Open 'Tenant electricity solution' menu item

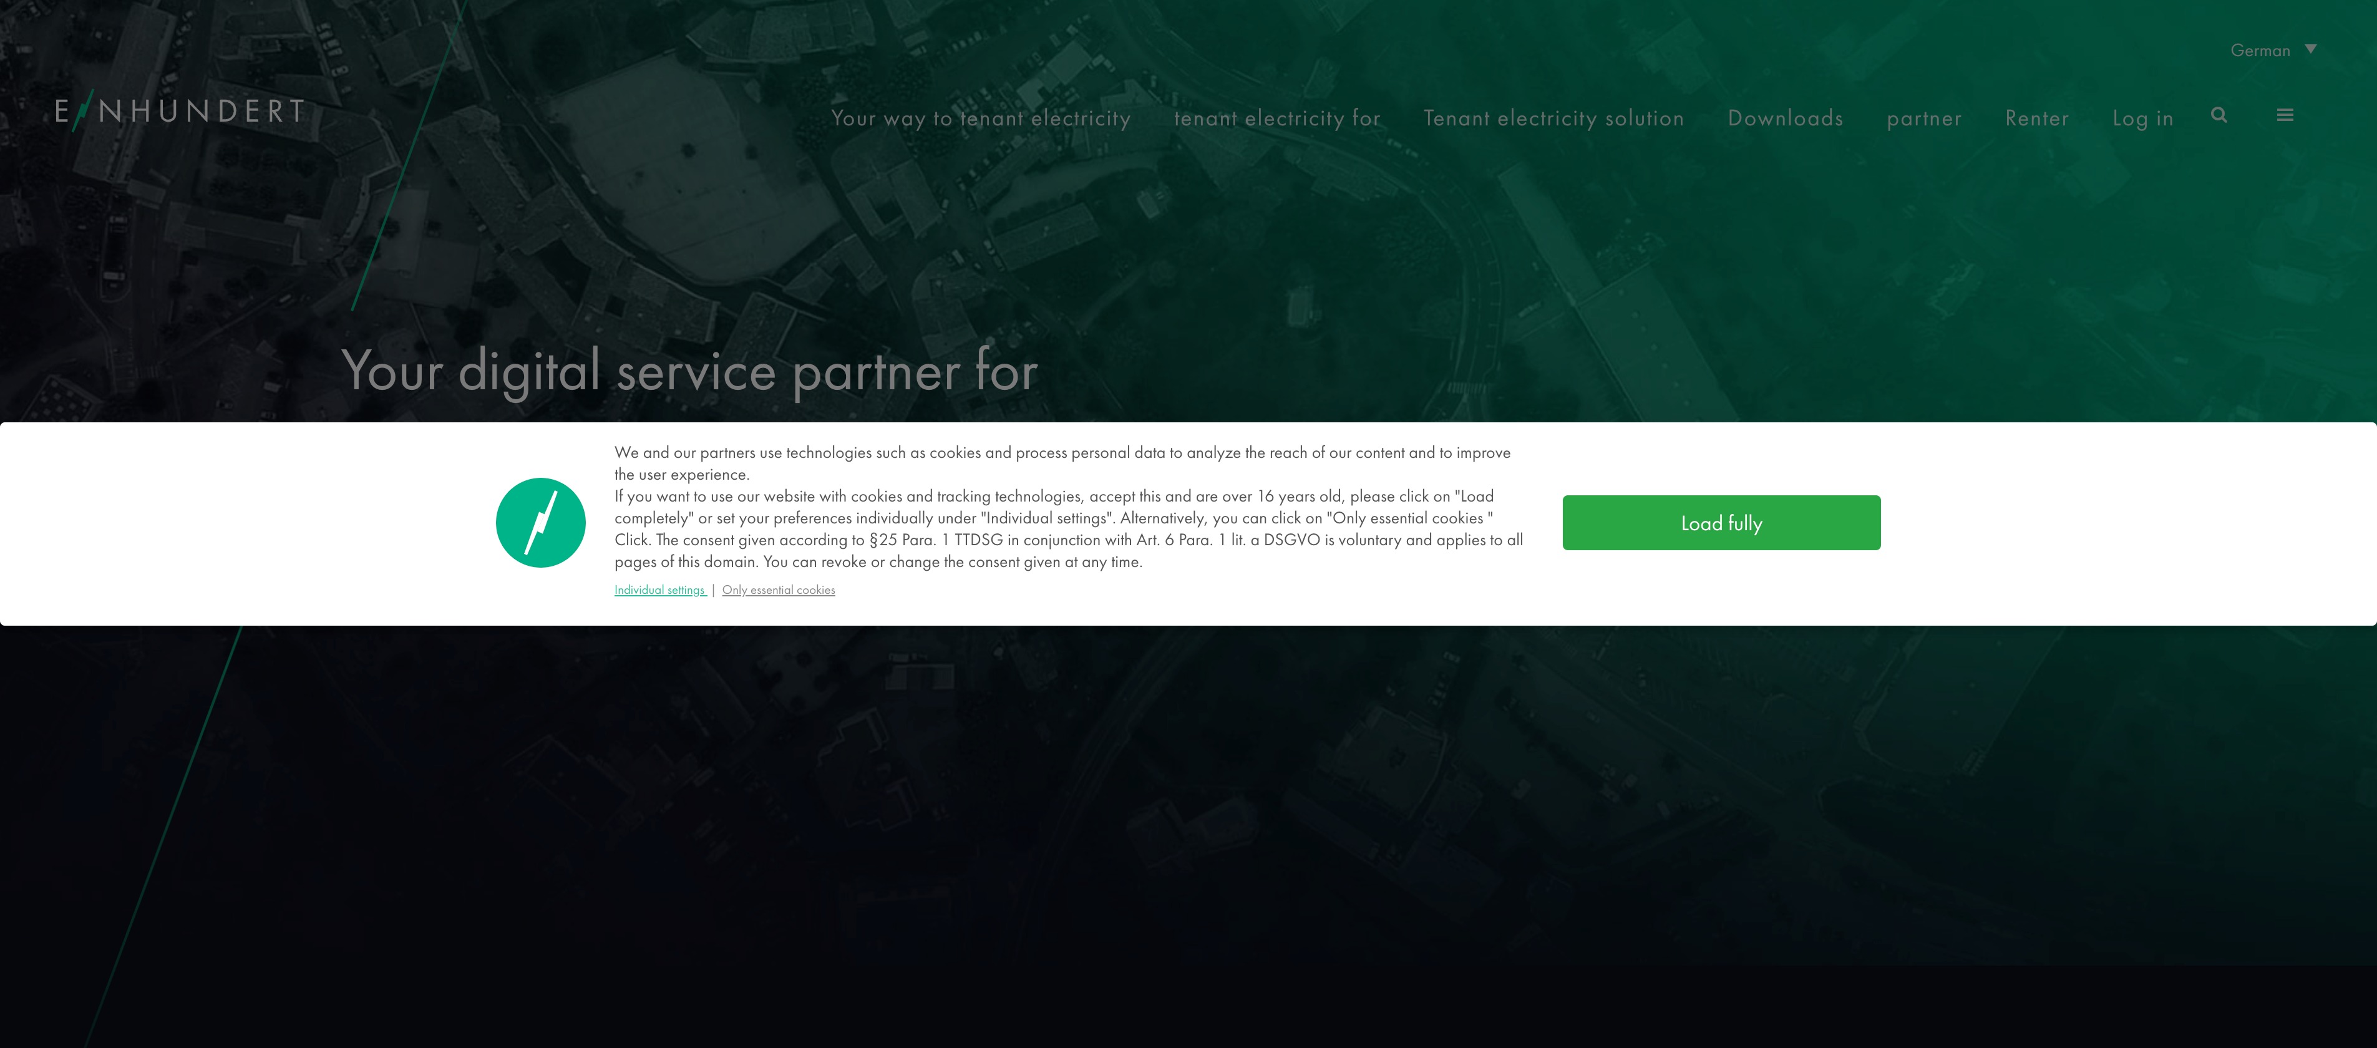1554,118
